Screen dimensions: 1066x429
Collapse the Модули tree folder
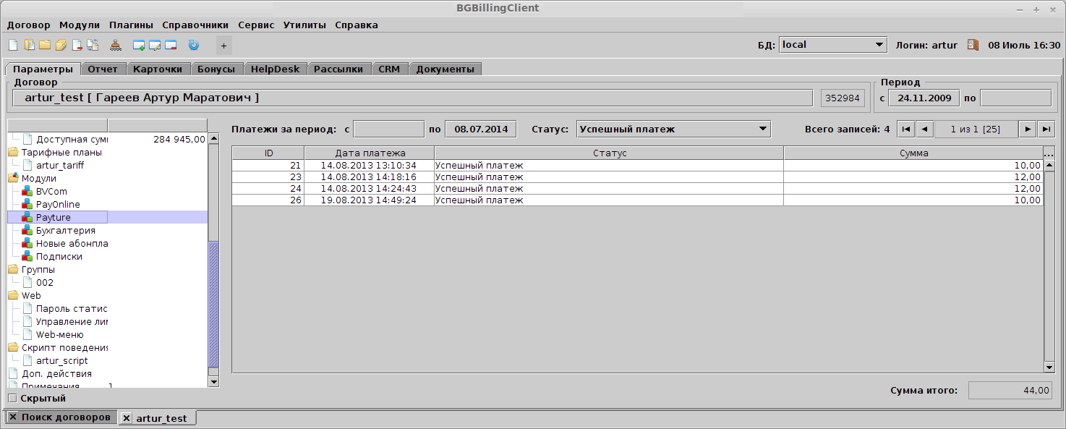coord(13,179)
